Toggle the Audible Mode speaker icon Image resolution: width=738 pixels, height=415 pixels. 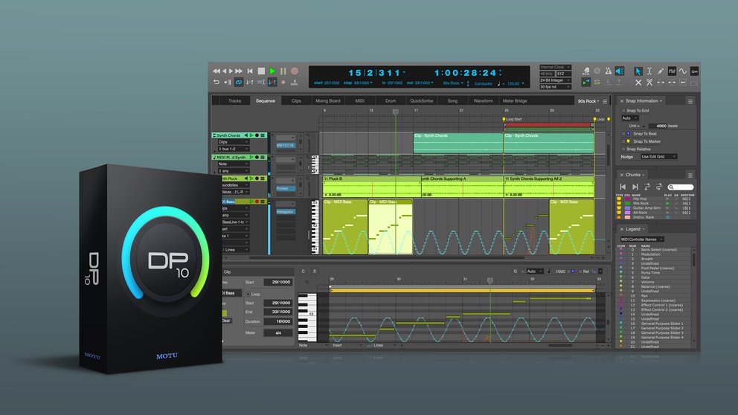[x=620, y=71]
